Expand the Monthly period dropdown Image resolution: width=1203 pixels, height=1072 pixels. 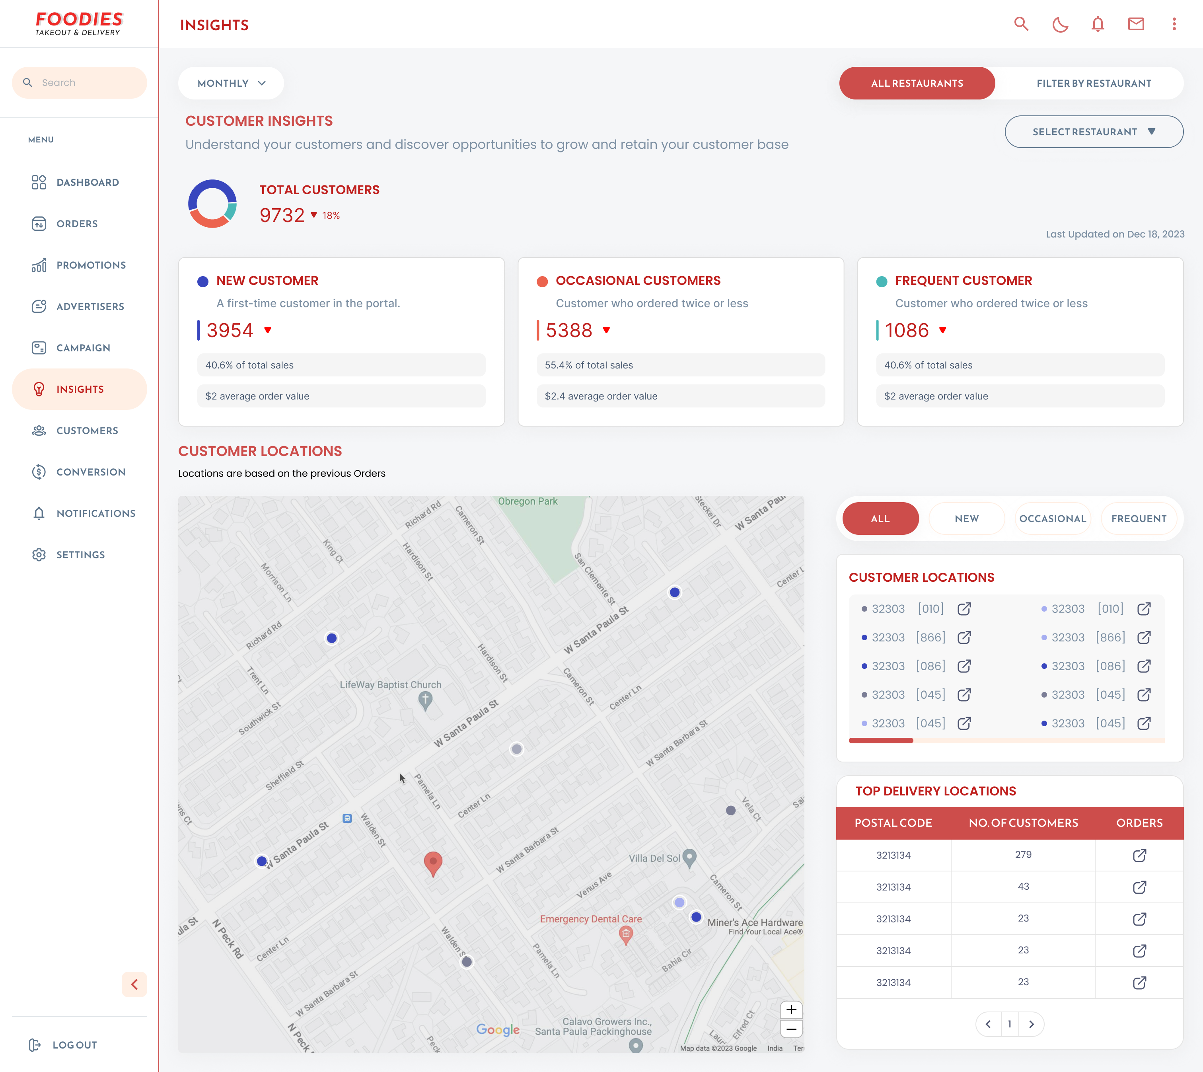[231, 83]
